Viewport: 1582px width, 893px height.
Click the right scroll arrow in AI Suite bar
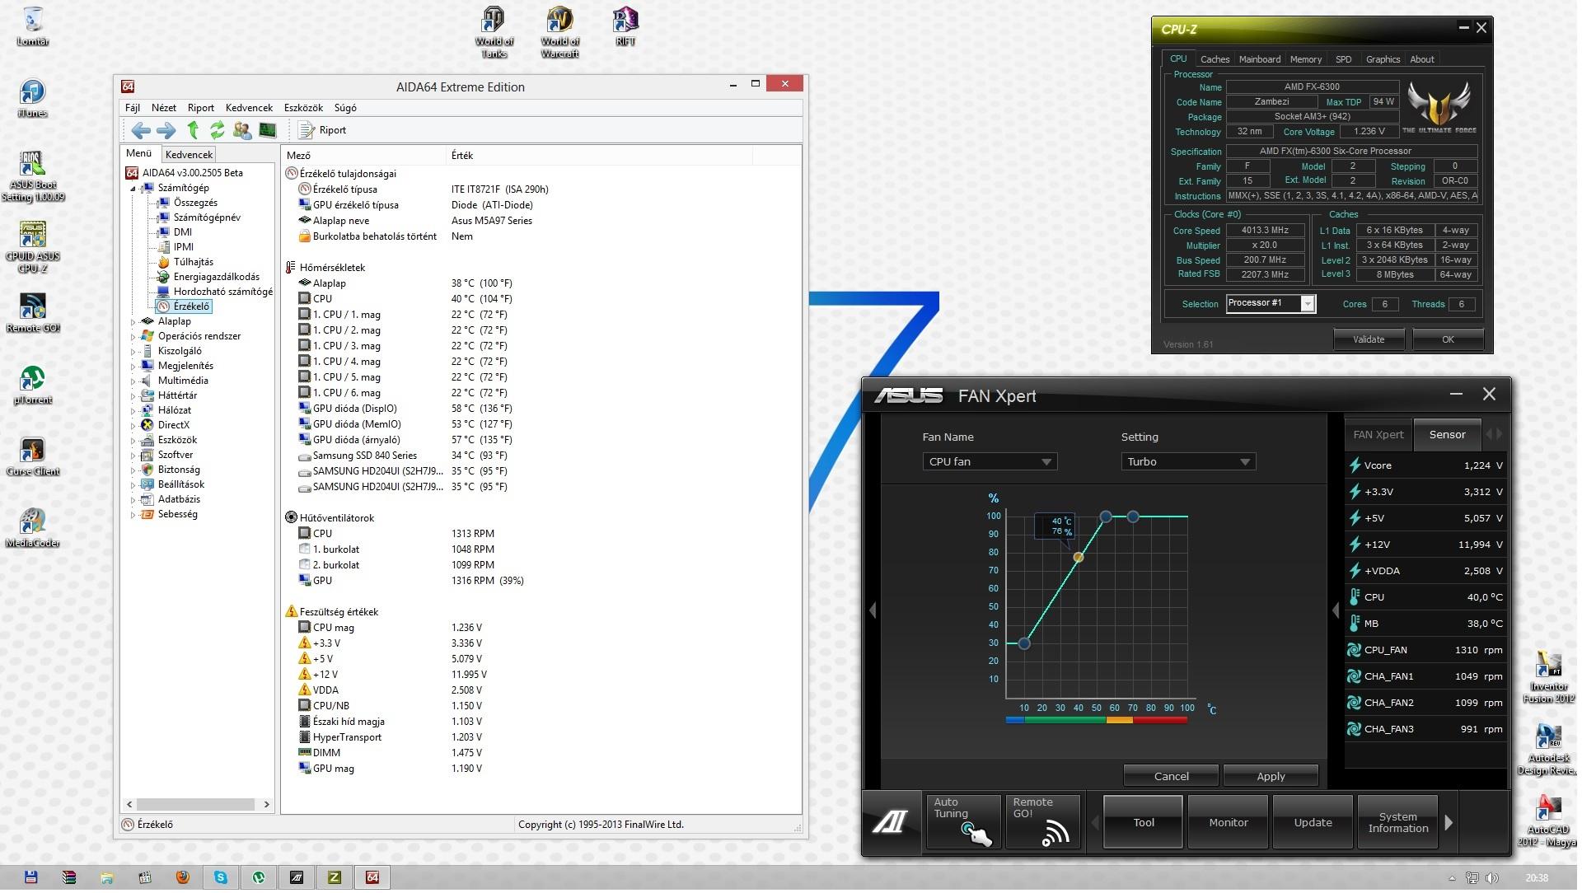click(1449, 822)
